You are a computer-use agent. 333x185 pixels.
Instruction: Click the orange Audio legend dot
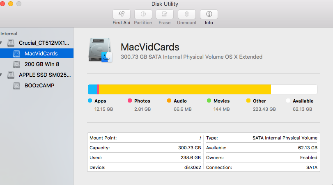169,100
